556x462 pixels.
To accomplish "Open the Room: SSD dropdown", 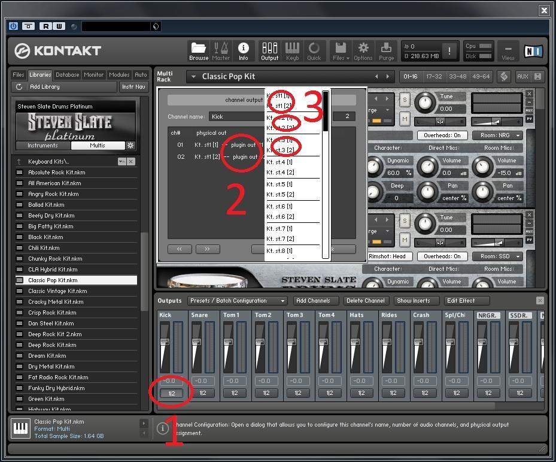I will tap(498, 256).
